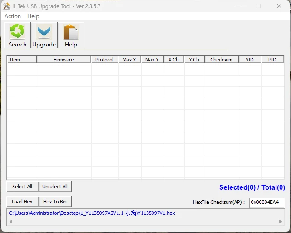Click the Help clipboard toolbar icon
This screenshot has width=291, height=233.
(x=71, y=32)
